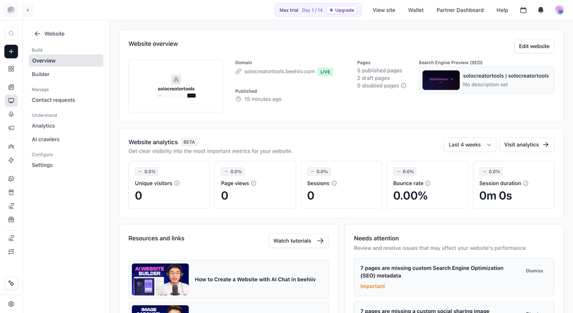Open the gauge icon in the sidebar
573x313 pixels.
pos(11,179)
